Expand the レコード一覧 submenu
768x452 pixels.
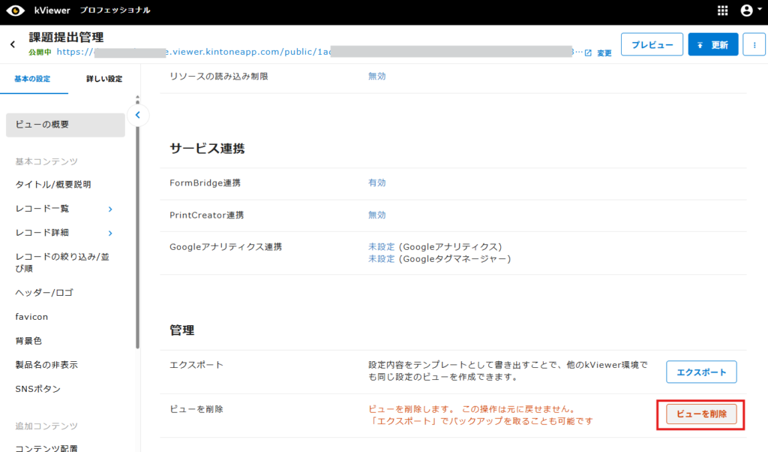[110, 209]
